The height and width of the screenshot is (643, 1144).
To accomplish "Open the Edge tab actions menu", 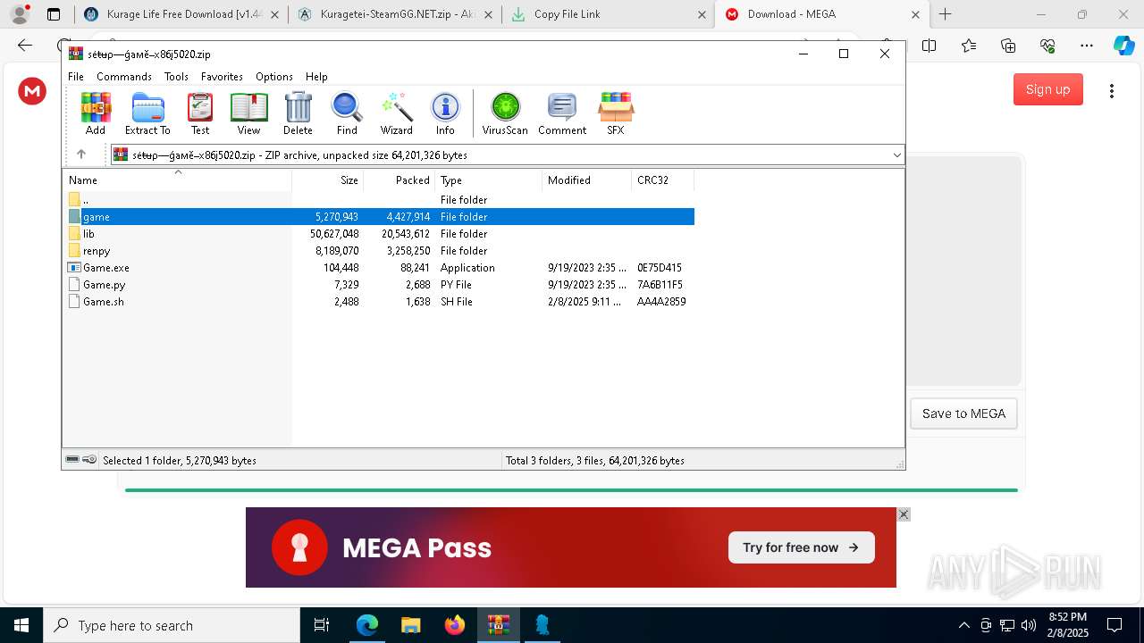I will point(54,14).
